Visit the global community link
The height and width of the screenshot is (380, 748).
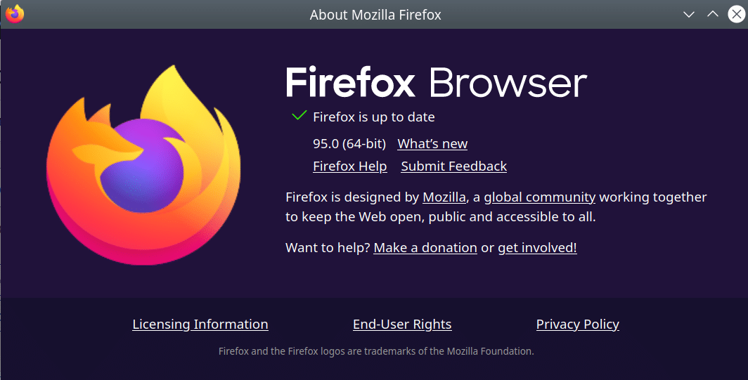pyautogui.click(x=539, y=197)
